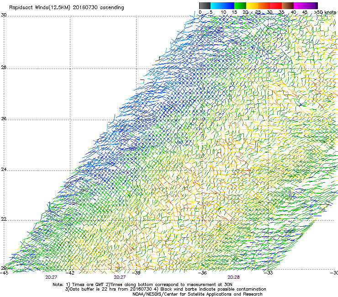Click the cyan-blue 5-15 knots color band
Image resolution: width=338 pixels, height=297 pixels.
222,5
